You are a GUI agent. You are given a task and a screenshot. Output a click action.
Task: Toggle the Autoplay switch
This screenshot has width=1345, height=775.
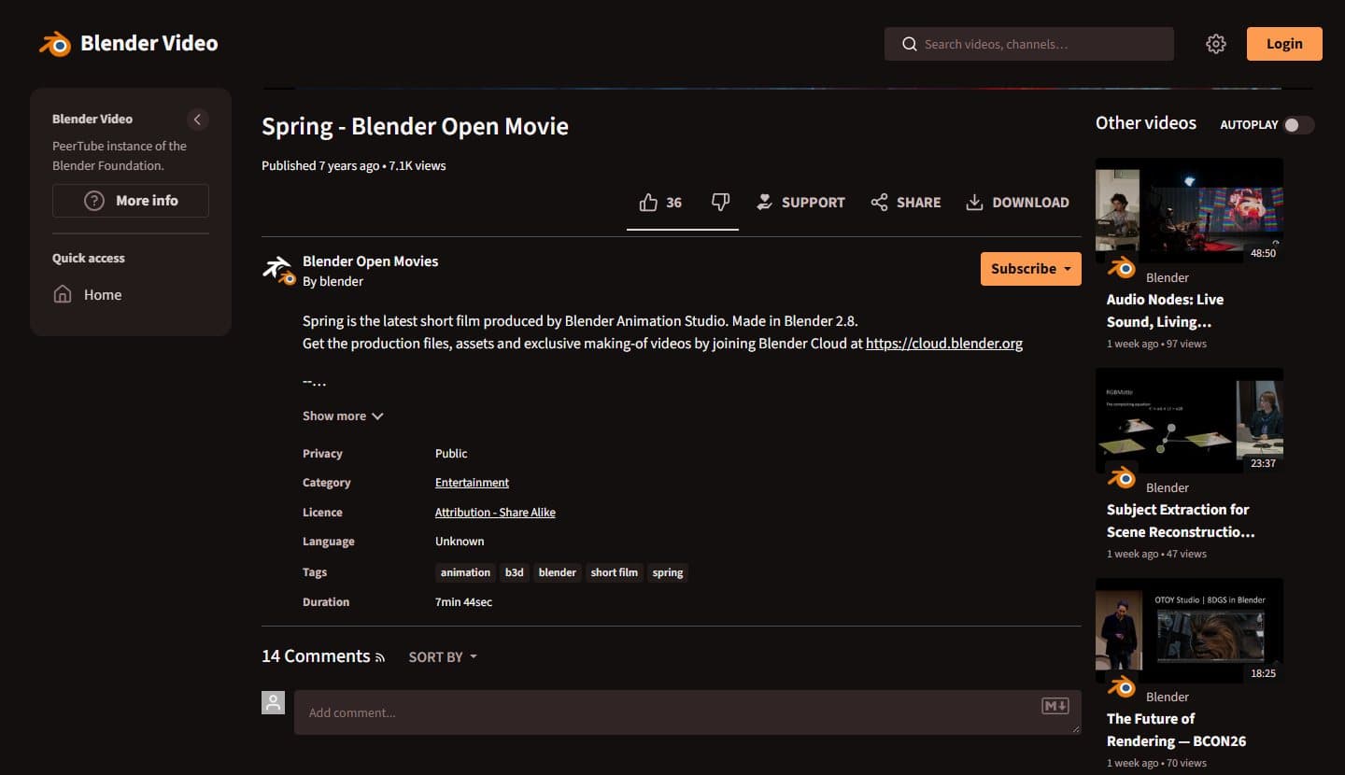tap(1298, 125)
